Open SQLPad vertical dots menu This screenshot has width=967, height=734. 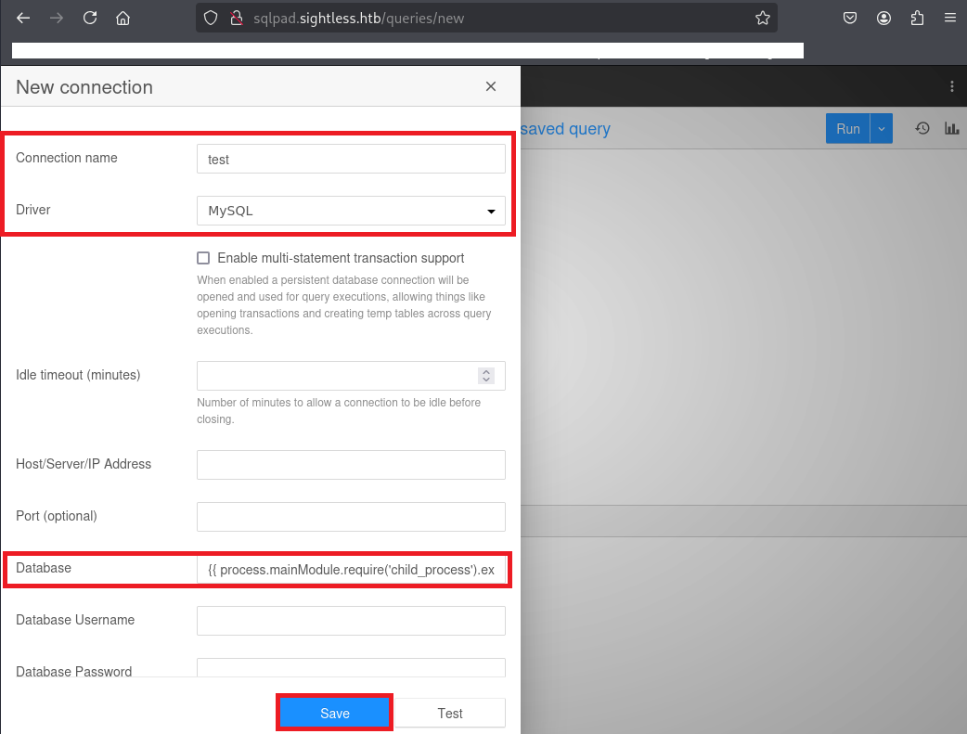951,86
